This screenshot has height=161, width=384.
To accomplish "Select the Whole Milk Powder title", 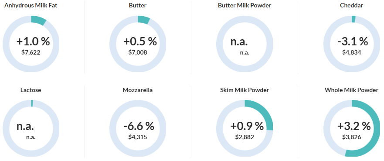I will (x=351, y=90).
